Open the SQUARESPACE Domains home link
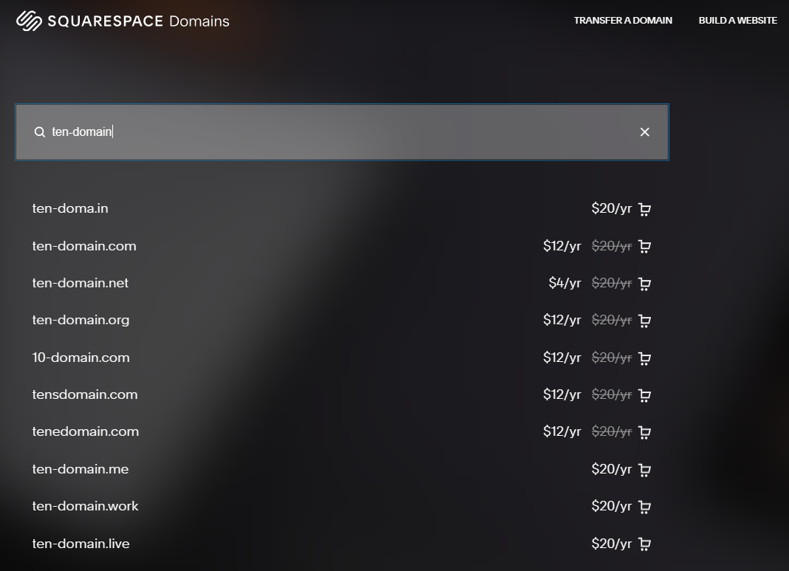The height and width of the screenshot is (571, 789). (x=123, y=21)
